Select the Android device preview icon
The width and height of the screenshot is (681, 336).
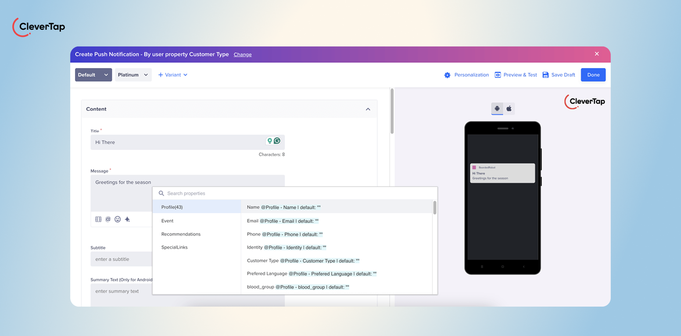(x=497, y=108)
